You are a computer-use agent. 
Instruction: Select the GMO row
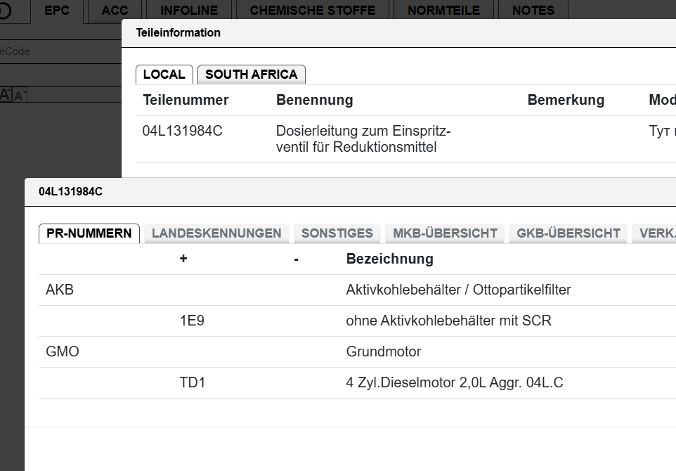pyautogui.click(x=358, y=352)
